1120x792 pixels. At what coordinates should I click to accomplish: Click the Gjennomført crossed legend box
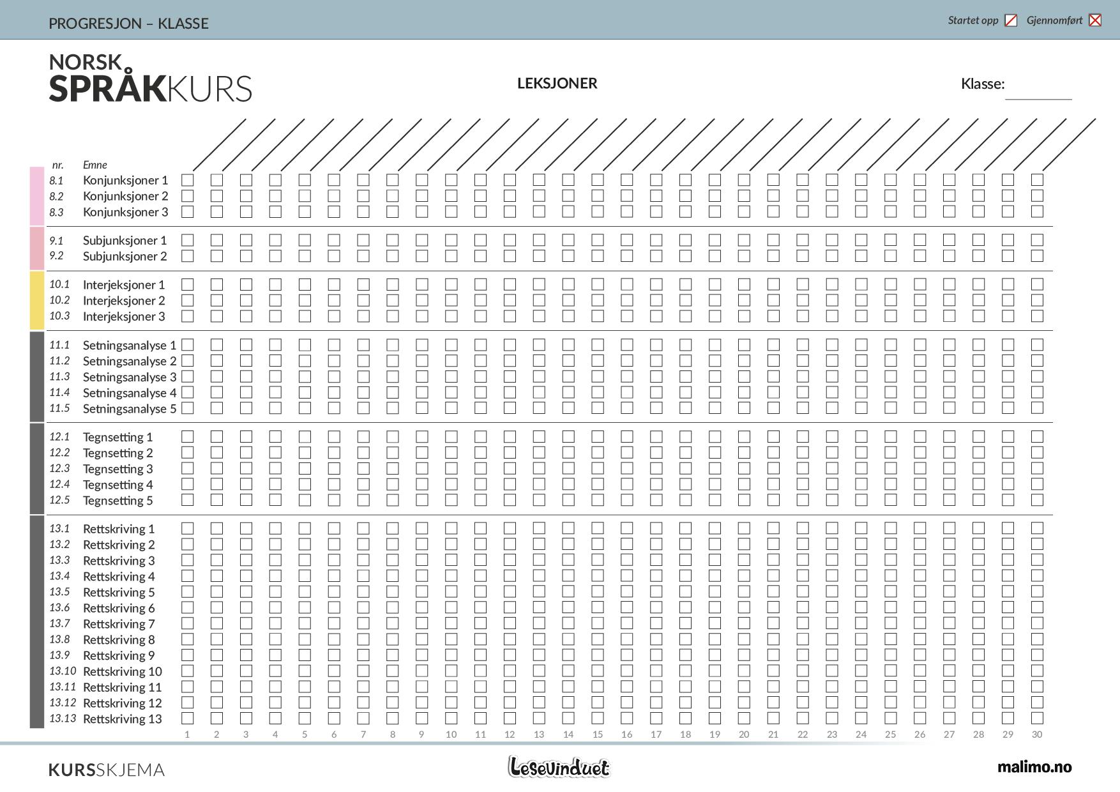pyautogui.click(x=1095, y=20)
